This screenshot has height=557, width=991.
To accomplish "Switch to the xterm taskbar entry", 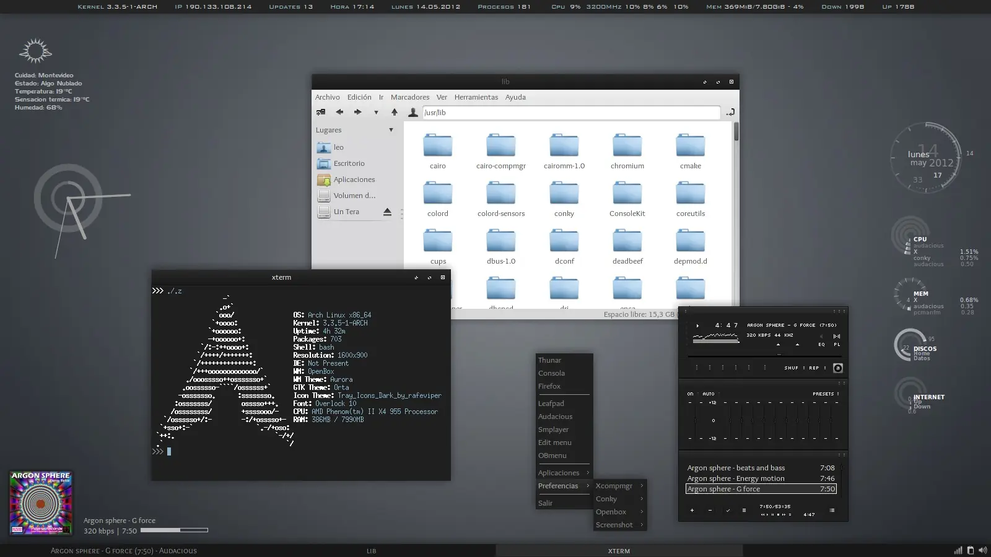I will (x=619, y=551).
